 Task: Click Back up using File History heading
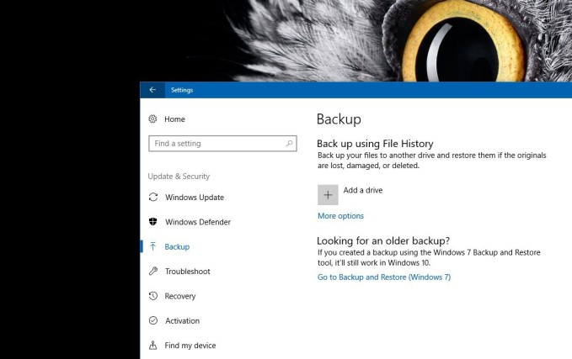(375, 144)
